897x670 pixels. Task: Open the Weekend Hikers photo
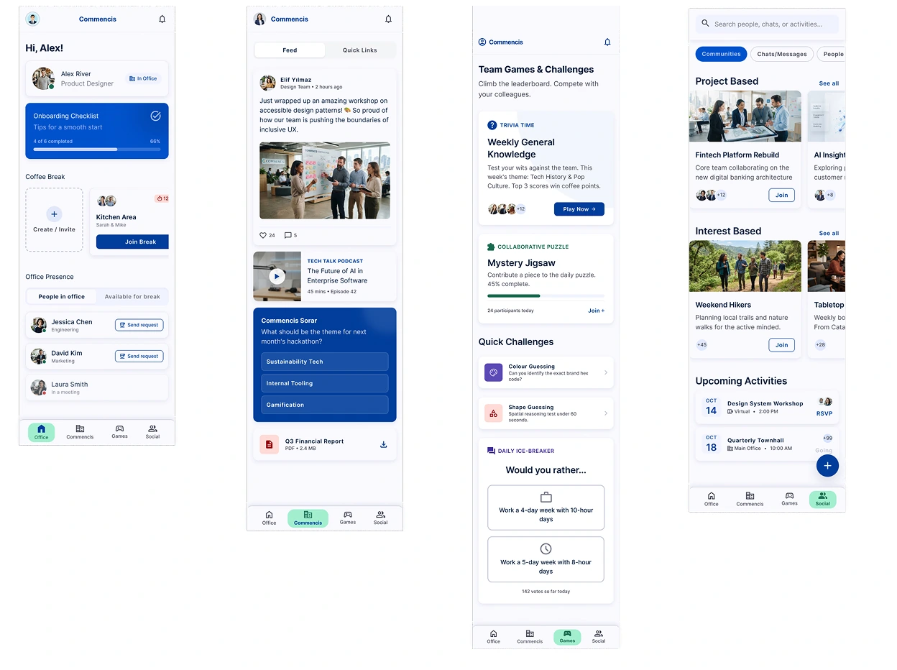(745, 266)
